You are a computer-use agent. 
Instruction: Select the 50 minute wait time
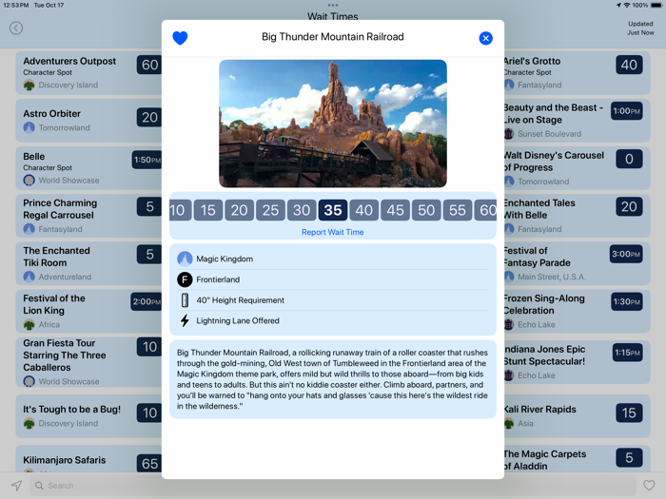[x=426, y=210]
